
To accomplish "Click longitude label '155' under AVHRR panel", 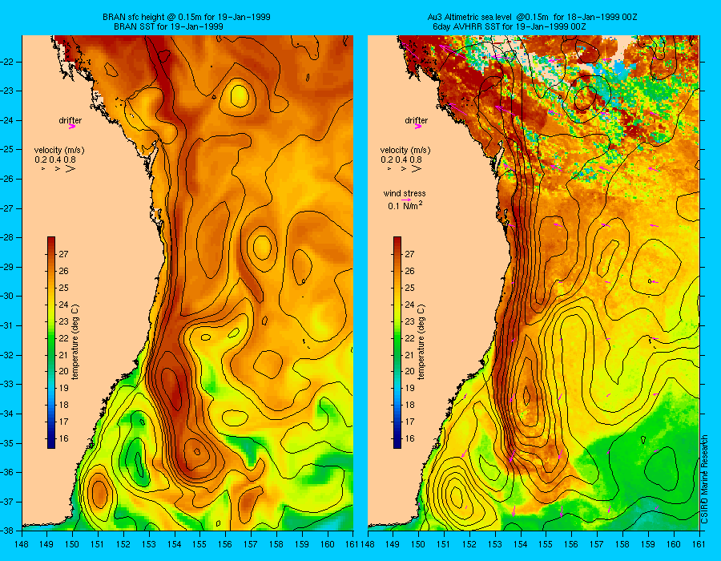I will (546, 545).
